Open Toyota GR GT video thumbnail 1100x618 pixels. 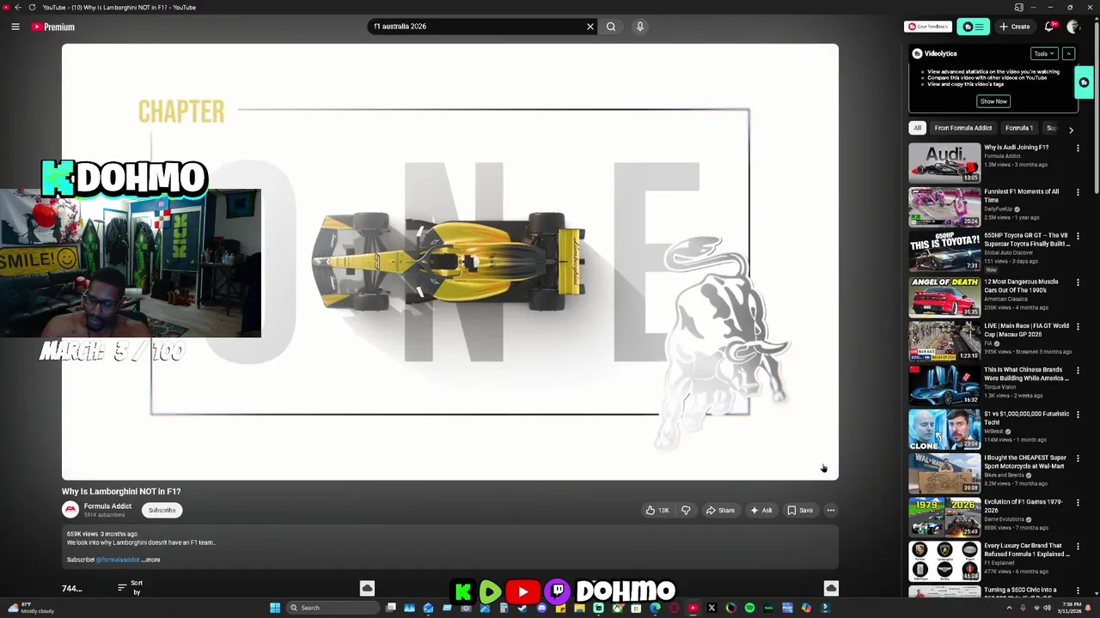tap(944, 251)
